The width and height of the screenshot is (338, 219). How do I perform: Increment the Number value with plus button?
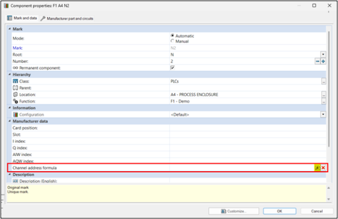[323, 61]
